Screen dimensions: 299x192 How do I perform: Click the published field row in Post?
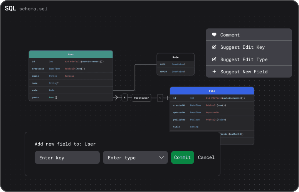point(212,119)
